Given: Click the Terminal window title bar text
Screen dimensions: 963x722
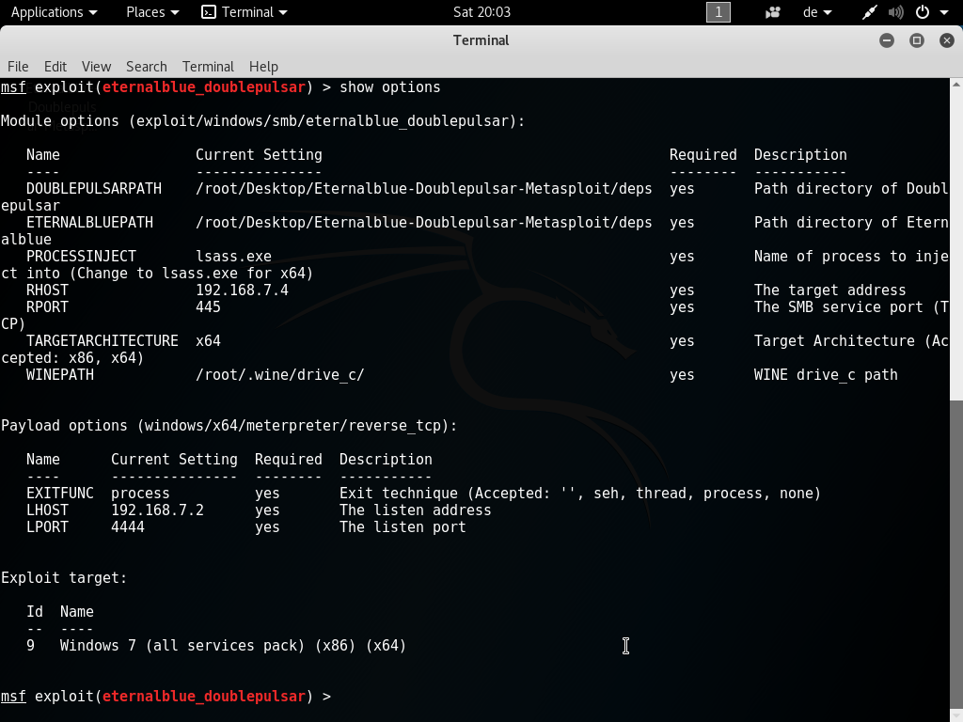Looking at the screenshot, I should (481, 40).
